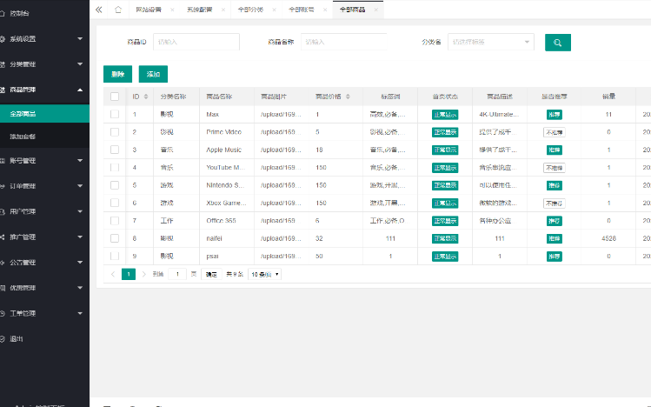Image resolution: width=651 pixels, height=407 pixels.
Task: Sort by 商品价格 column arrows
Action: [x=349, y=97]
